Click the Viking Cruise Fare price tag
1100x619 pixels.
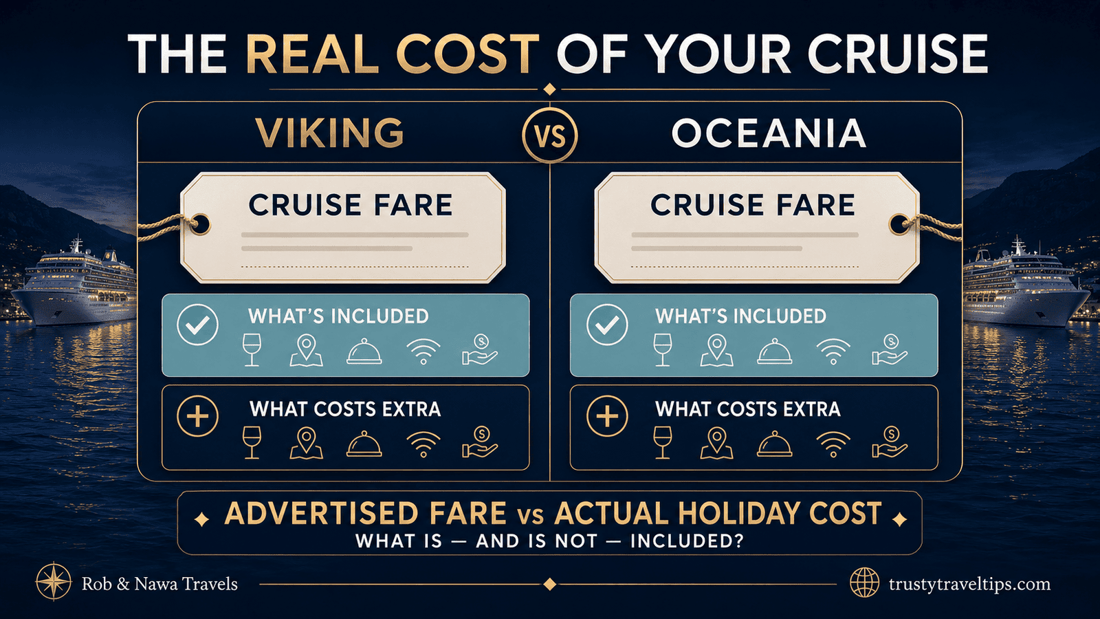click(342, 228)
